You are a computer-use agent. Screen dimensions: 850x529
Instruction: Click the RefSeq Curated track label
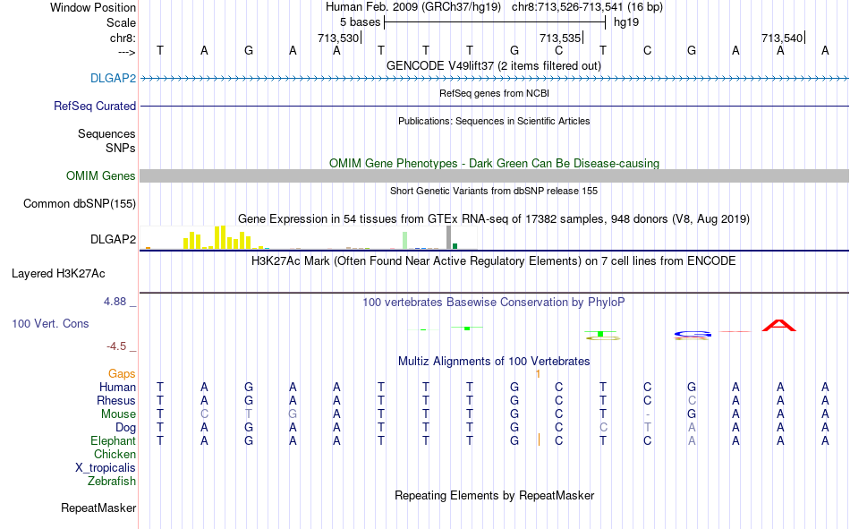coord(94,106)
